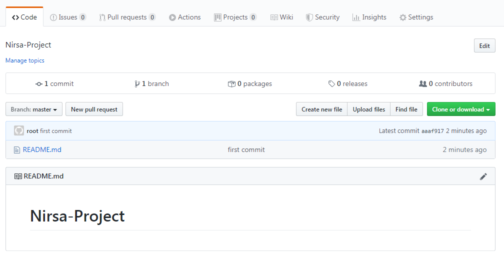
Task: Open the 0 releases link
Action: (x=348, y=83)
